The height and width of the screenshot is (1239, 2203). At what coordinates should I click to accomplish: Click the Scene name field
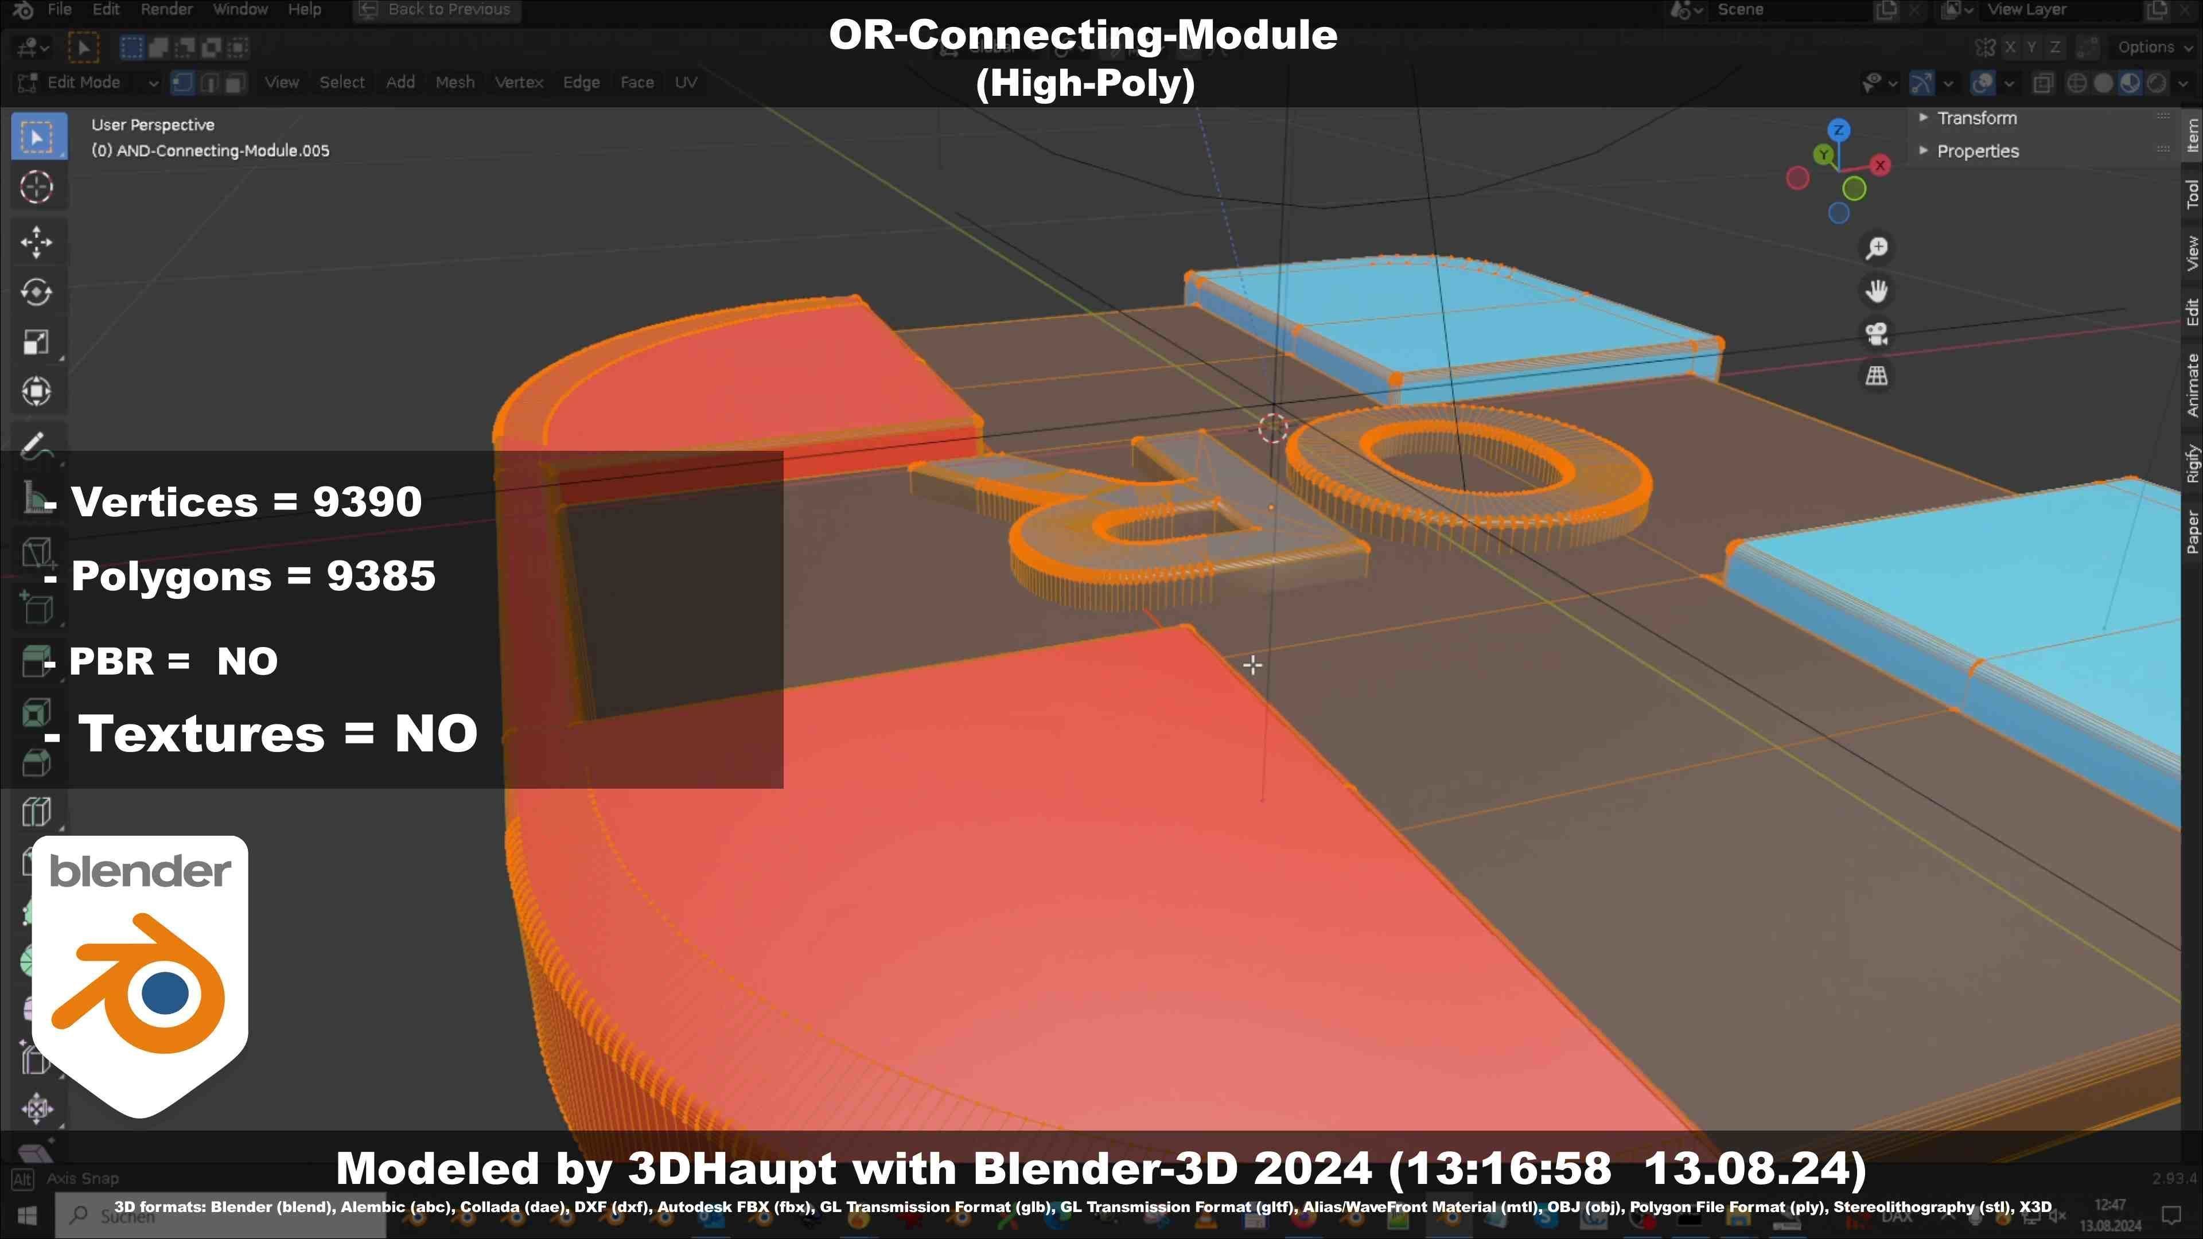[x=1790, y=9]
